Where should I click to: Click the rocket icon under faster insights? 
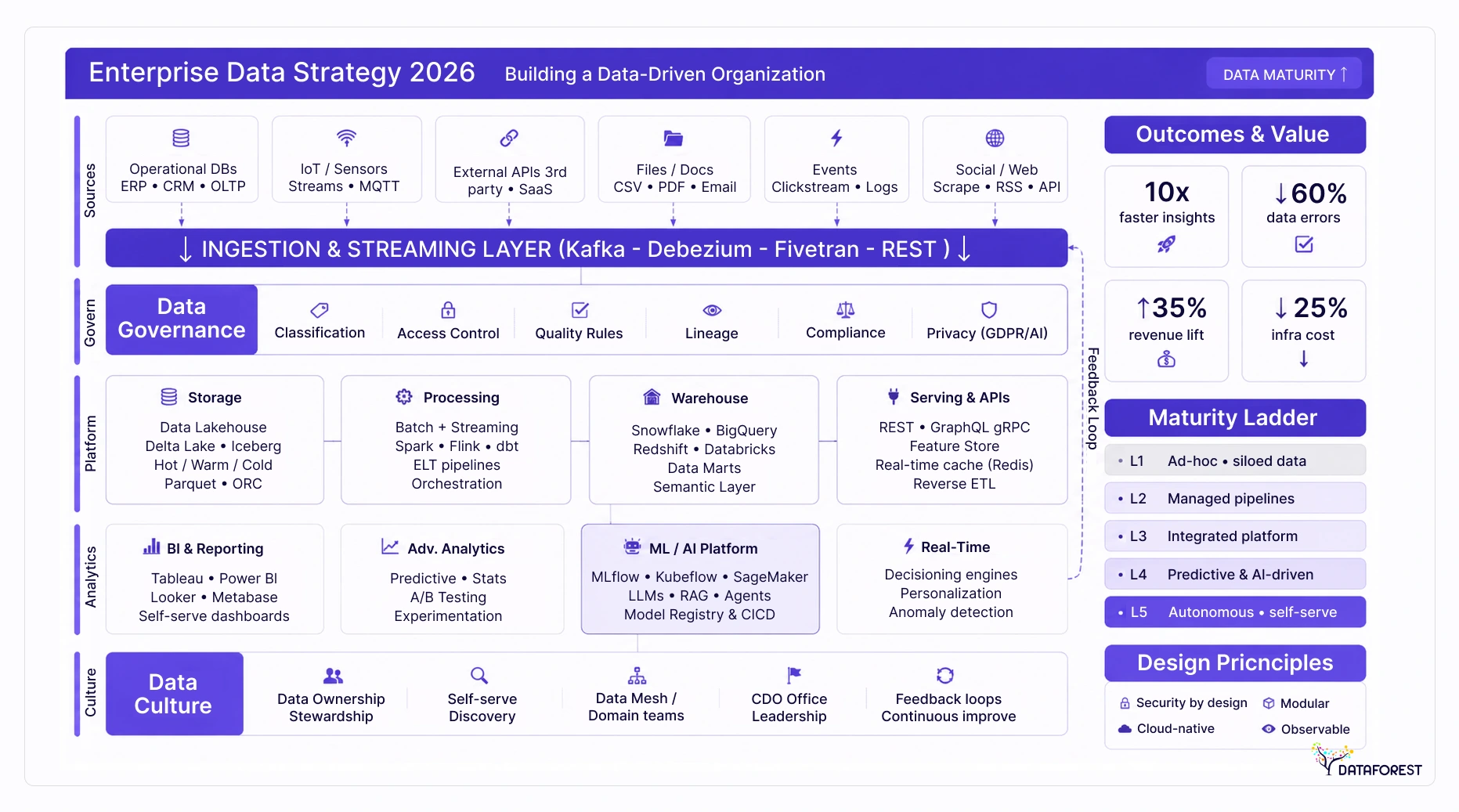tap(1166, 245)
